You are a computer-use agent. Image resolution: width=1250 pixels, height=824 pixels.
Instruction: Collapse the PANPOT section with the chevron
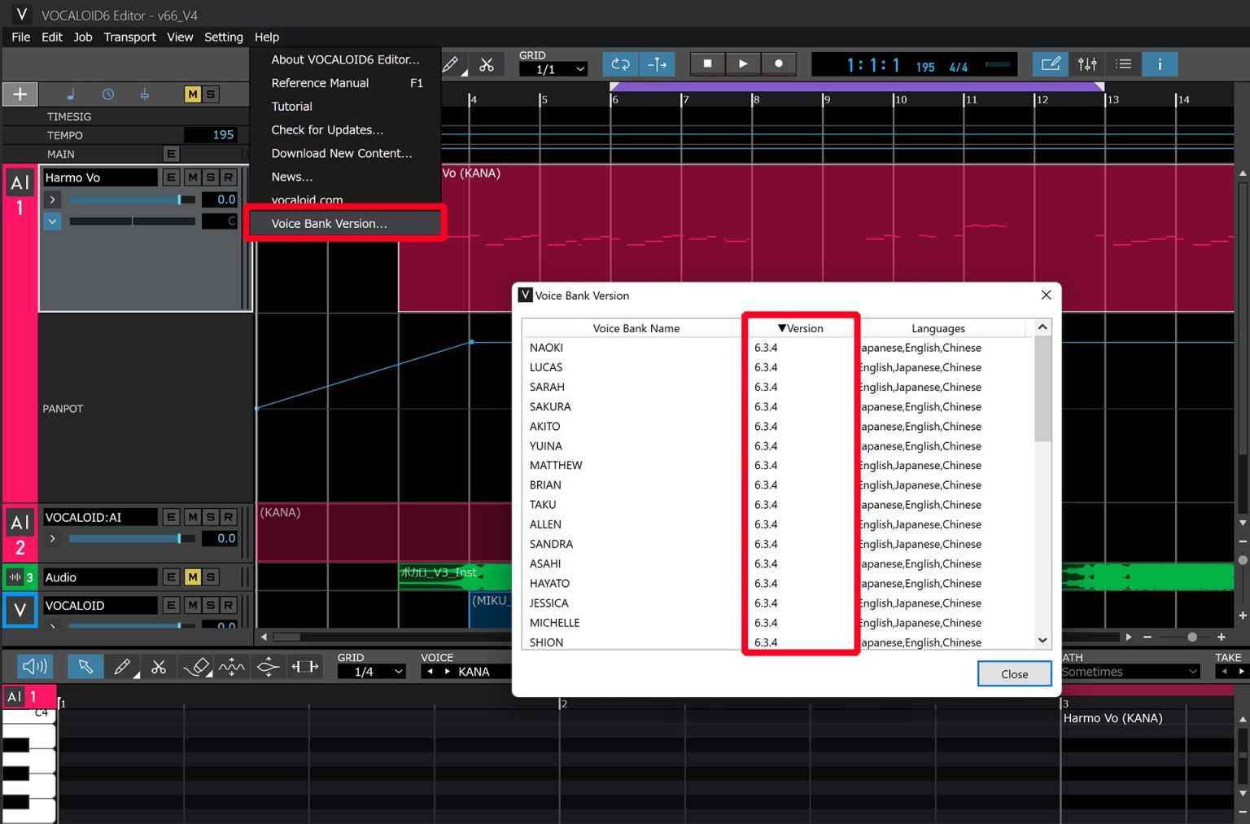51,221
